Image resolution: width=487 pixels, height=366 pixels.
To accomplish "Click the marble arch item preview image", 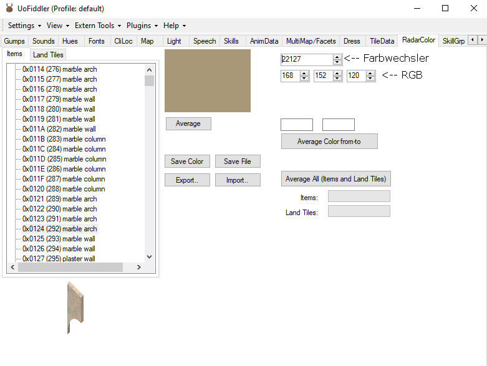I will (74, 307).
